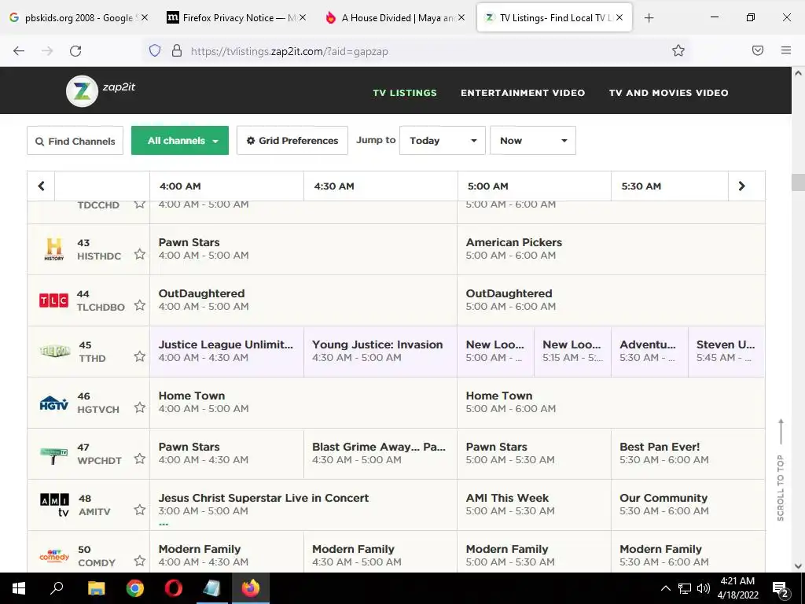Open volume control in system tray

coord(704,588)
